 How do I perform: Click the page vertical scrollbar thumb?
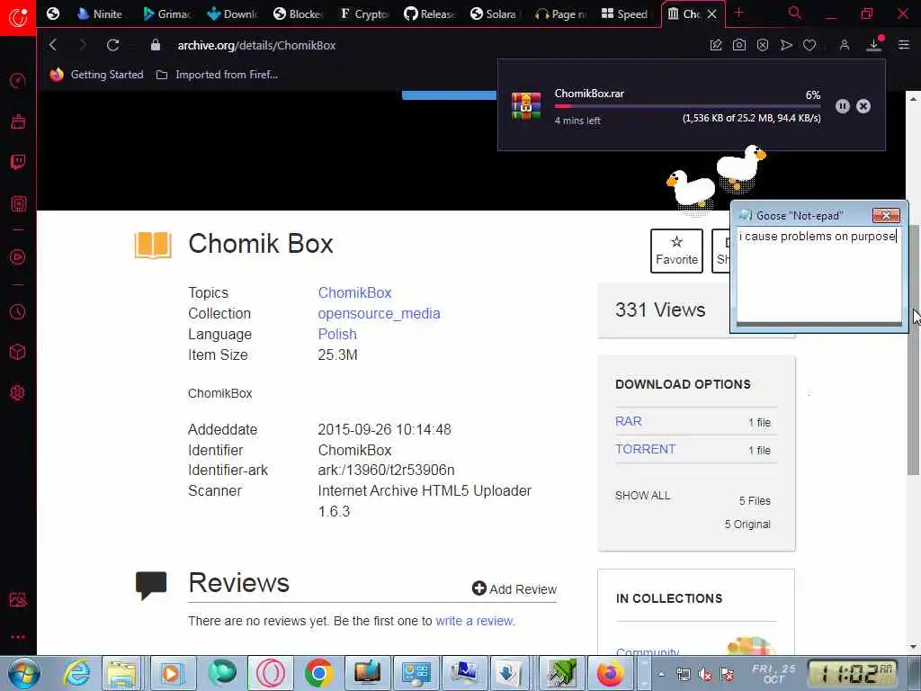pos(913,350)
